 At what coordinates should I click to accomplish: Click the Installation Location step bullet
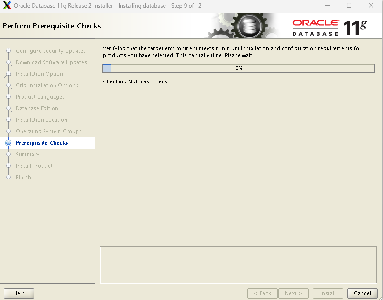[x=8, y=120]
